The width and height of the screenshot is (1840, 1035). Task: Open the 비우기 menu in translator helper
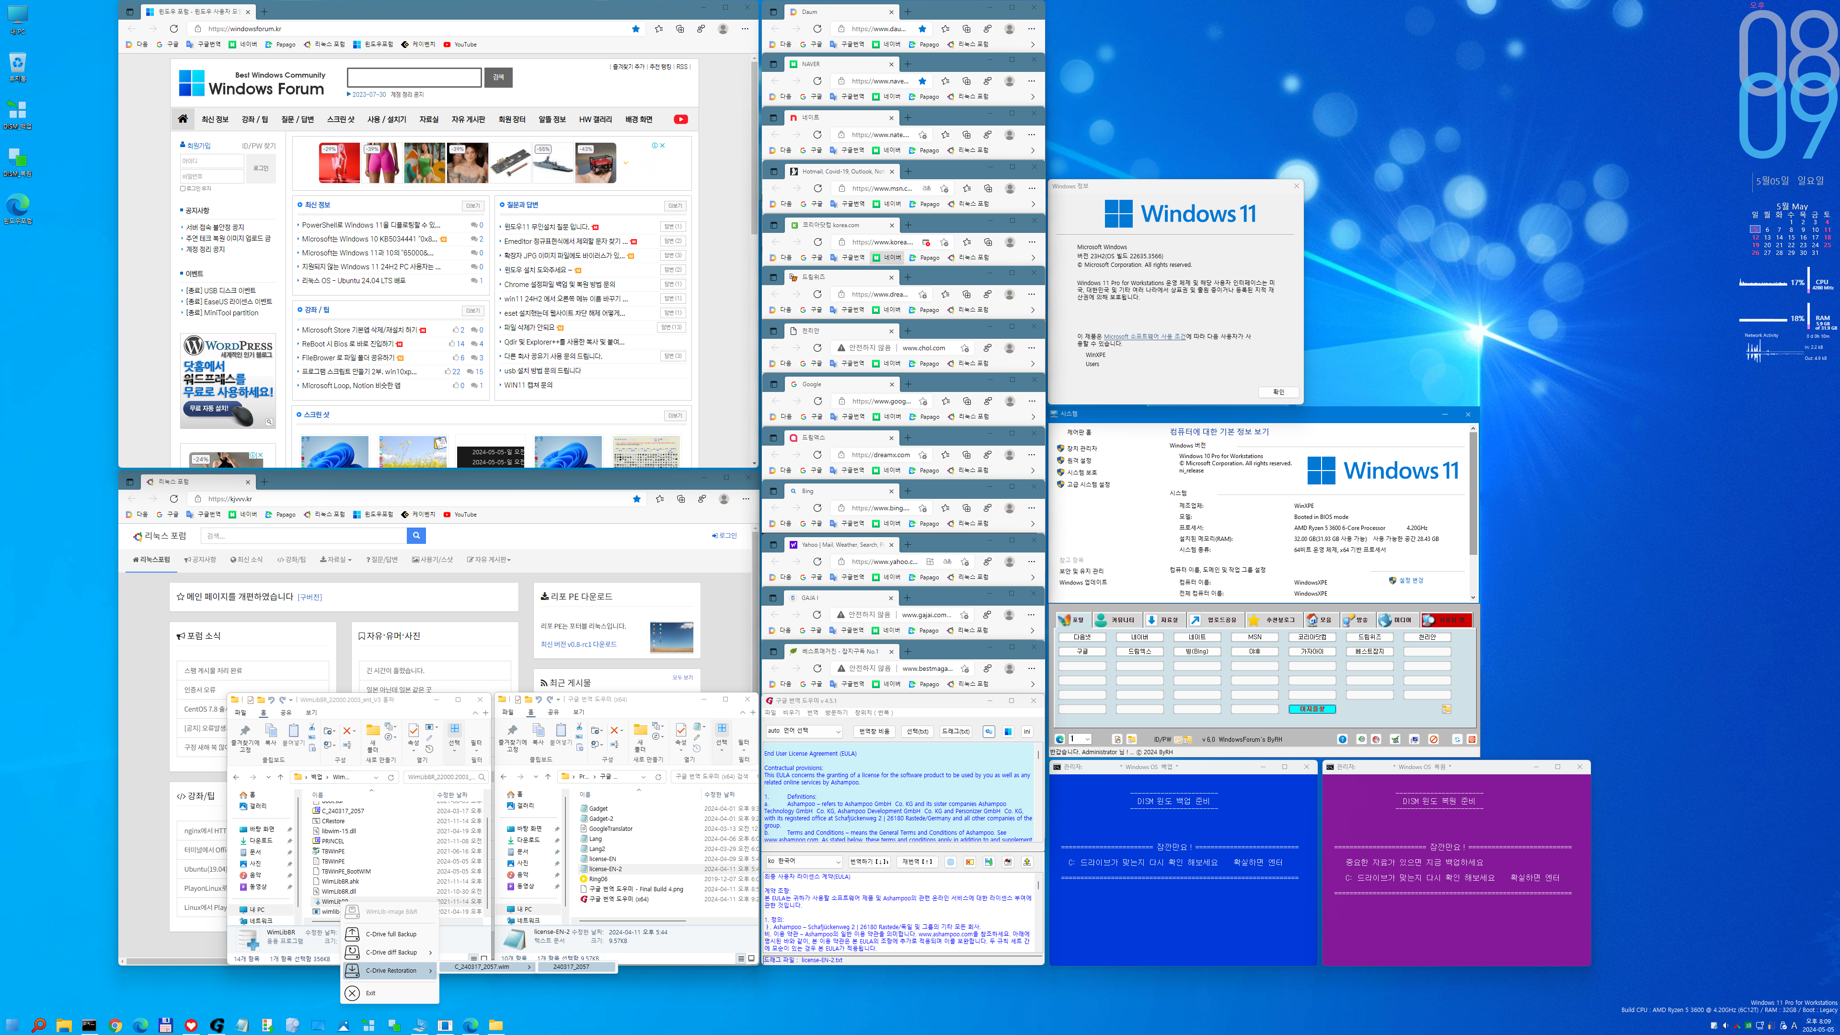click(x=791, y=712)
